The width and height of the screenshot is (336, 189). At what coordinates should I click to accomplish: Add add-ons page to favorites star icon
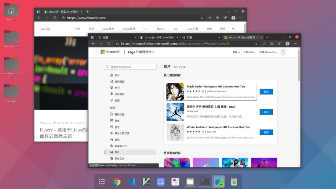(x=256, y=44)
